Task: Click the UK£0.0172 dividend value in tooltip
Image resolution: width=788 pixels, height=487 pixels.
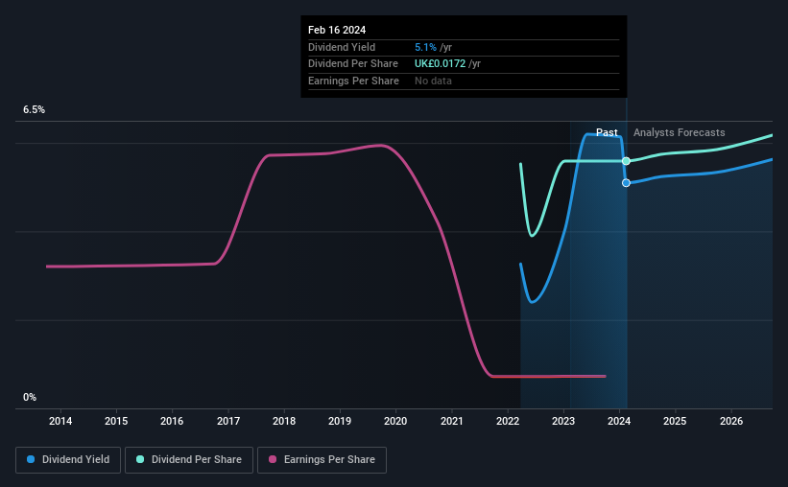Action: coord(440,64)
